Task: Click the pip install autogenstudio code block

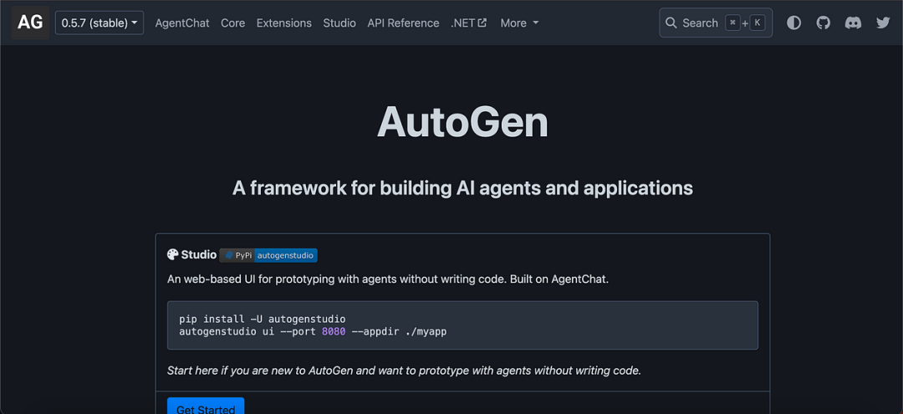Action: pos(462,325)
